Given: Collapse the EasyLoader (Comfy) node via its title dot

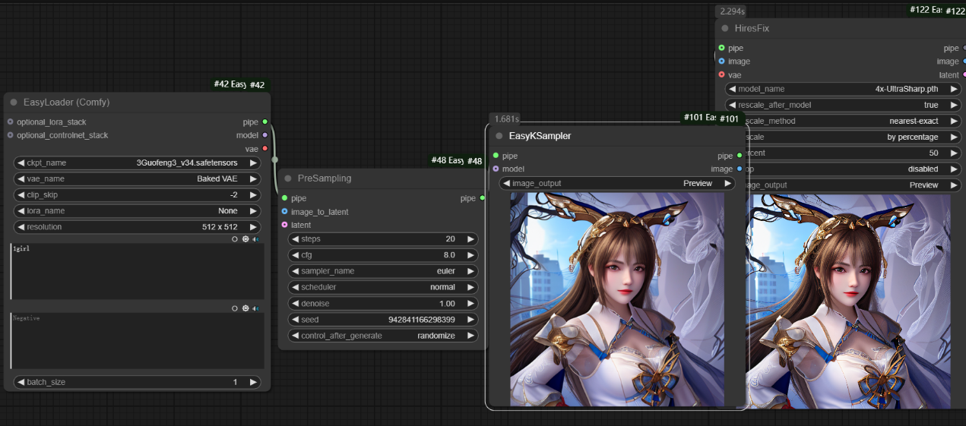Looking at the screenshot, I should (x=13, y=103).
